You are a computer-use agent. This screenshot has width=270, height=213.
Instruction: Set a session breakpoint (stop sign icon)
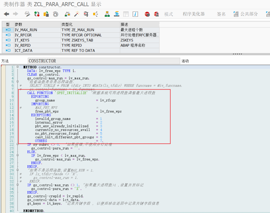coord(147,14)
